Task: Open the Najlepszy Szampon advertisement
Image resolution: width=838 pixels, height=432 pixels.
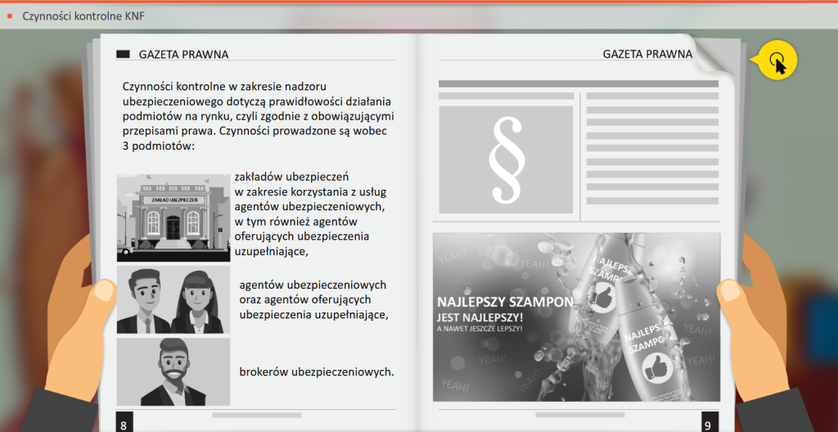Action: [576, 317]
